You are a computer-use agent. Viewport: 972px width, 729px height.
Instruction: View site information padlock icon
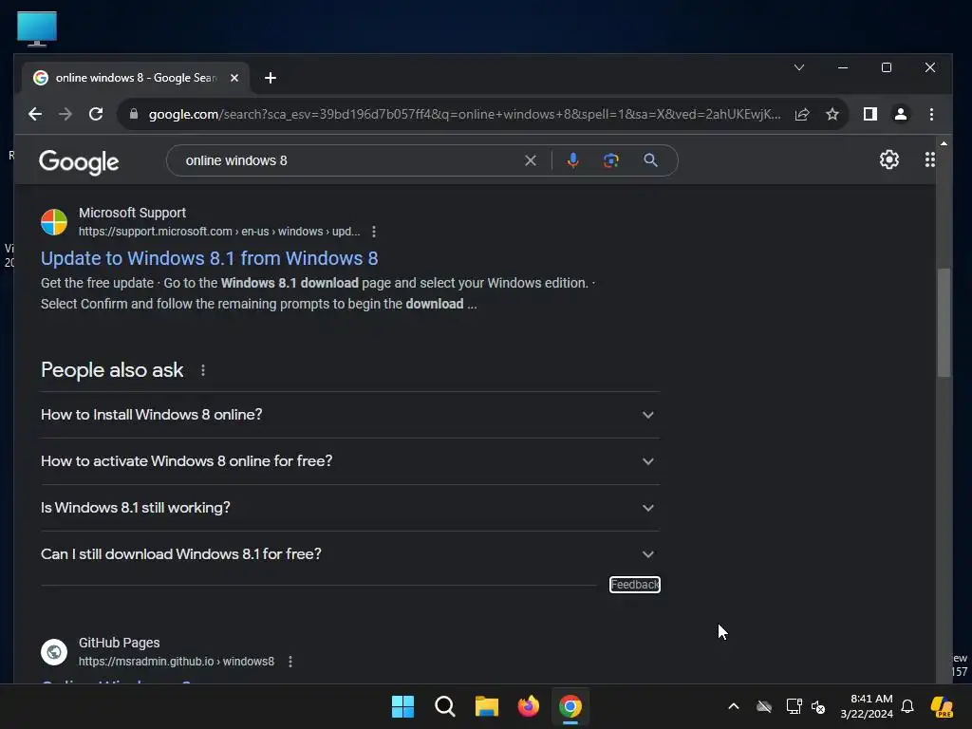tap(133, 114)
